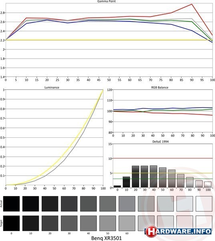The width and height of the screenshot is (215, 241).
Task: Click the Actual swatch for gray level 60
Action: [x=127, y=204]
